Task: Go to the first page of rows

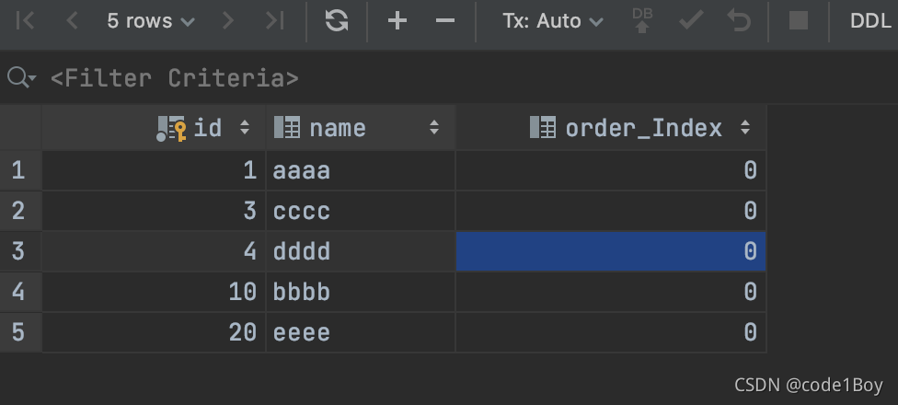Action: point(26,21)
